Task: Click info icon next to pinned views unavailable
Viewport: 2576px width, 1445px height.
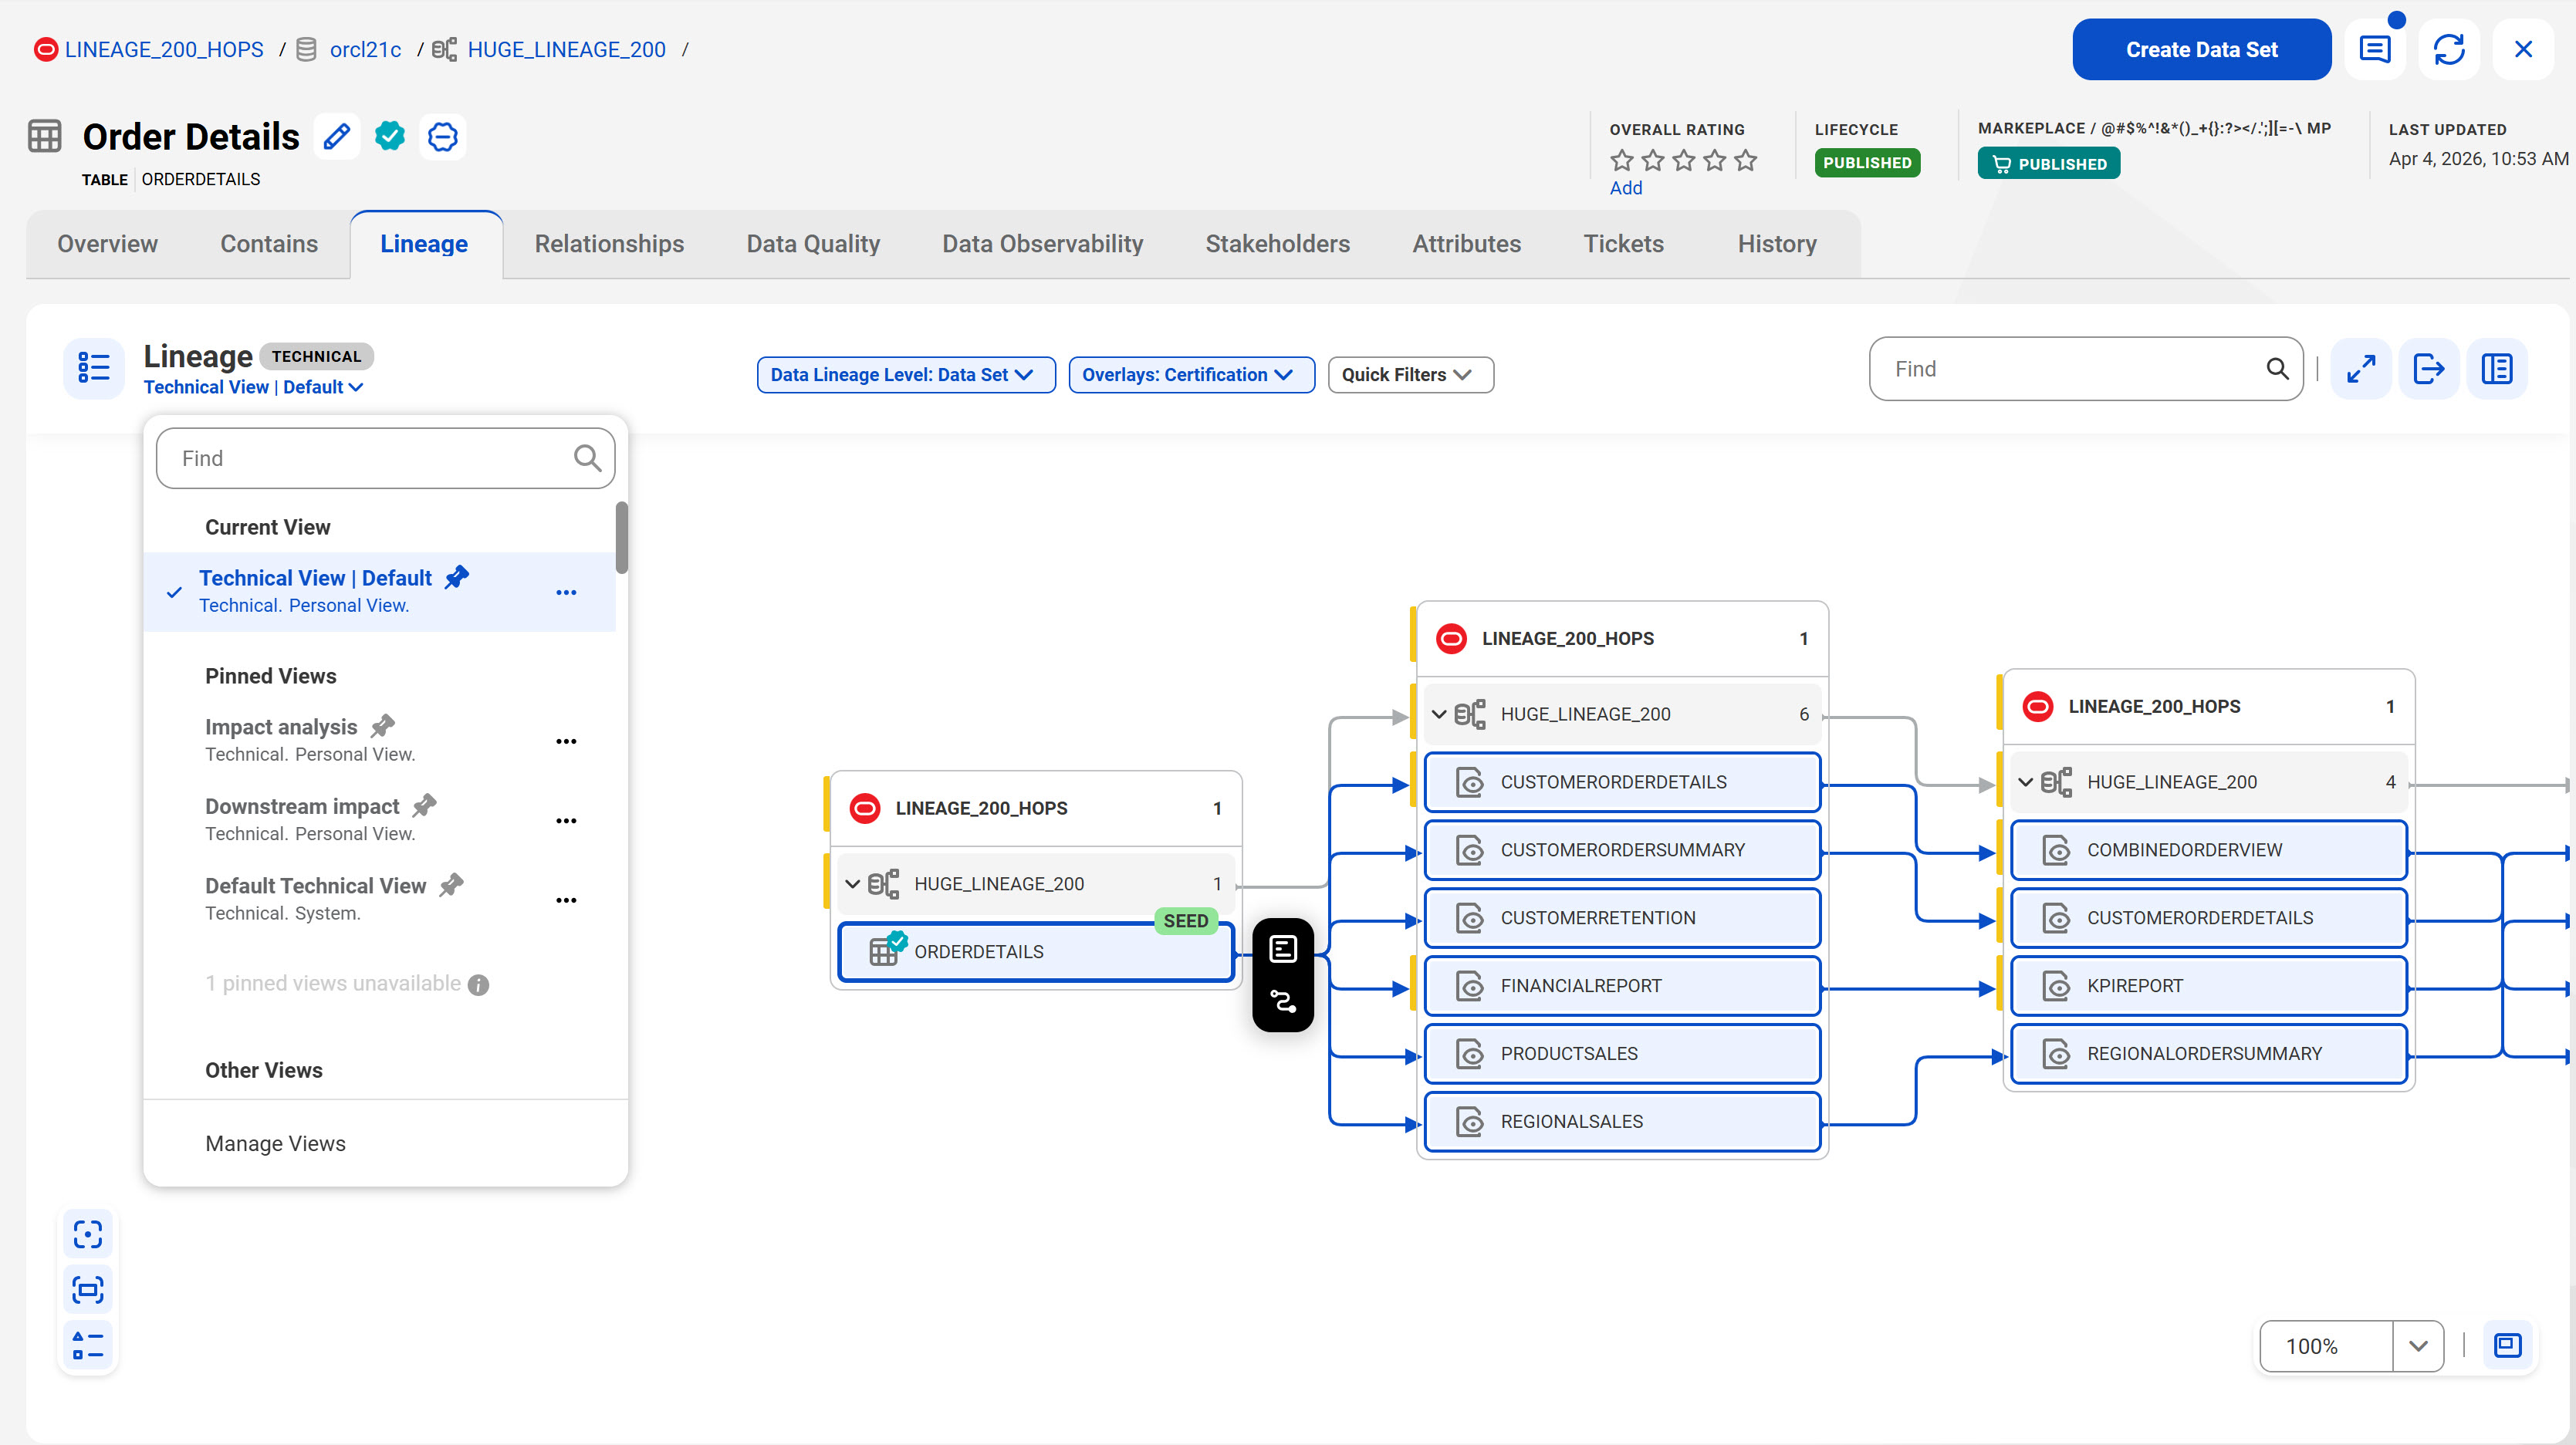Action: tap(478, 985)
